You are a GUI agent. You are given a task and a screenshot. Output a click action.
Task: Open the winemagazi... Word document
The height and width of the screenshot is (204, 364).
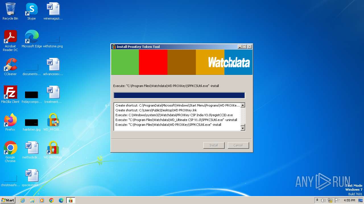point(53,11)
